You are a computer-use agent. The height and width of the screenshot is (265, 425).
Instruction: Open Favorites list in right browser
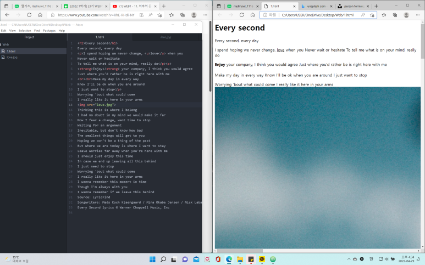click(384, 15)
